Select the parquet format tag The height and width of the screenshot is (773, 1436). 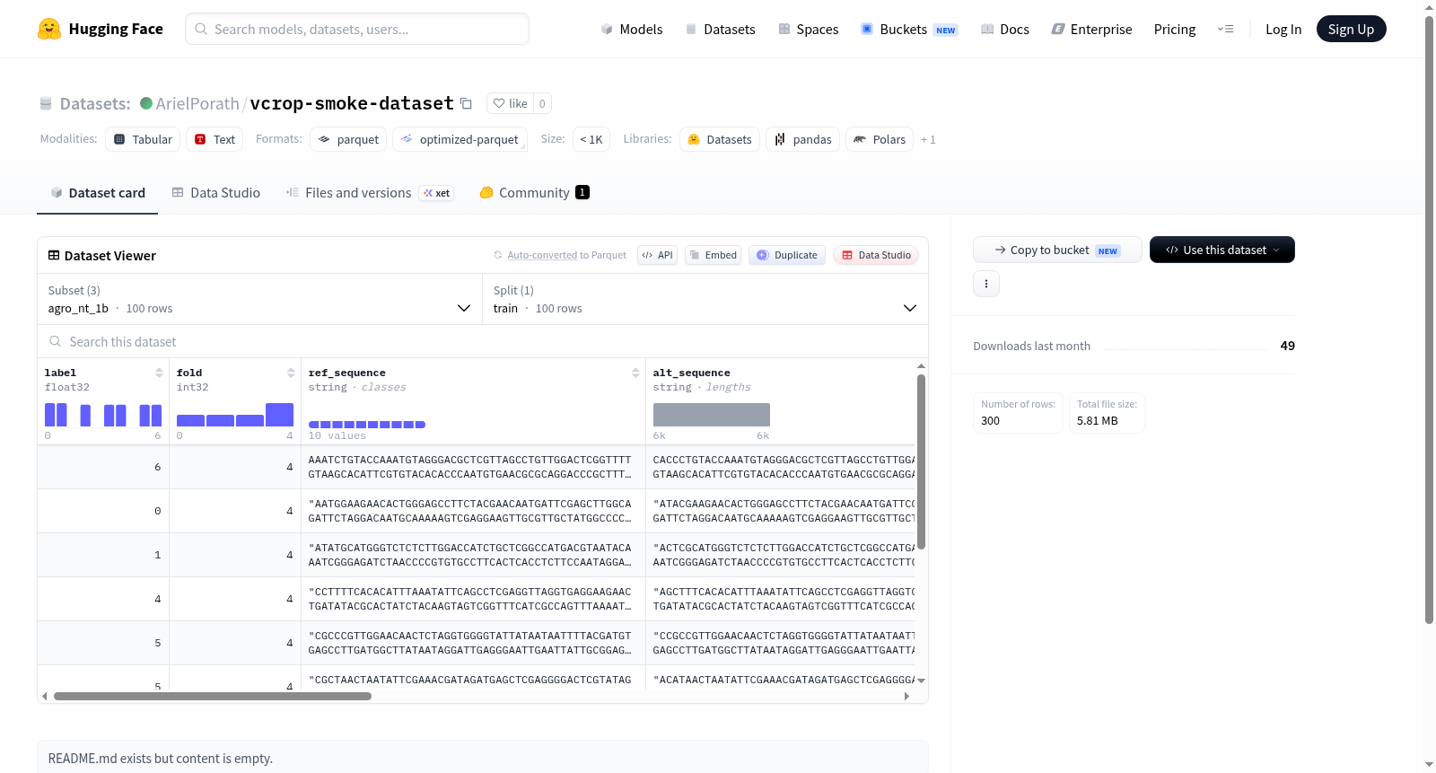pos(348,139)
